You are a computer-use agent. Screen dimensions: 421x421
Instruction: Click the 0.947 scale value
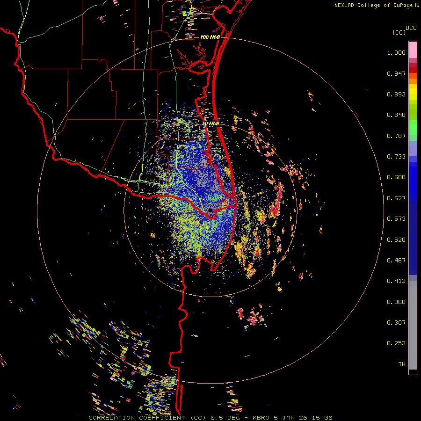(396, 73)
